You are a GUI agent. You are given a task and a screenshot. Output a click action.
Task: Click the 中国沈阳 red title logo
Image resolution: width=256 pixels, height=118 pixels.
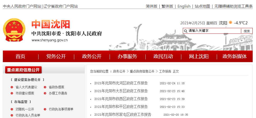[x=50, y=24]
